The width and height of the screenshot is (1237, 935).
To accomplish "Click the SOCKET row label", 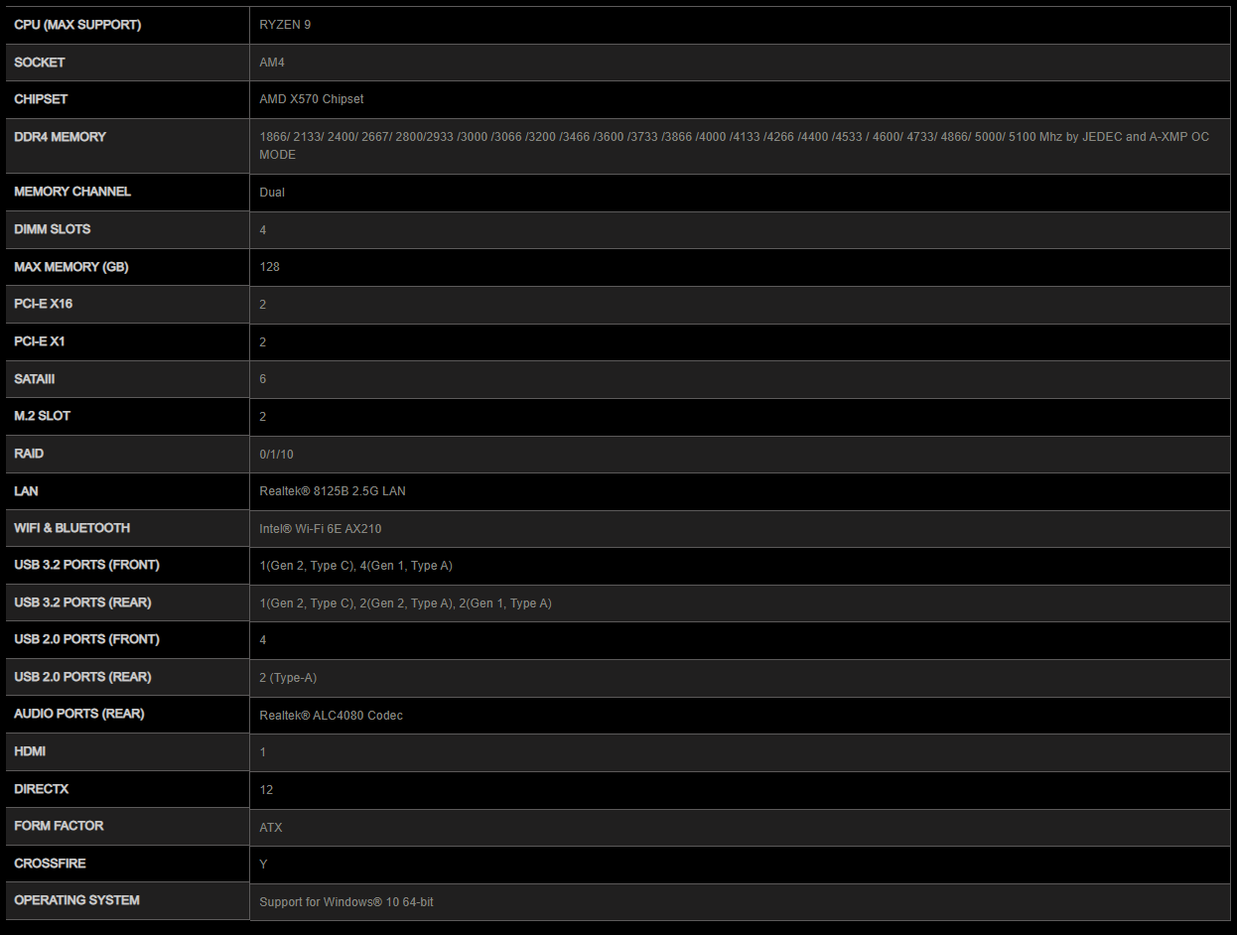I will (40, 63).
